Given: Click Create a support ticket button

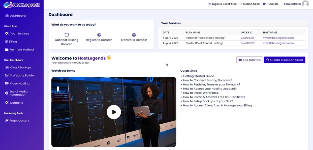Looking at the screenshot, I should coord(284,60).
